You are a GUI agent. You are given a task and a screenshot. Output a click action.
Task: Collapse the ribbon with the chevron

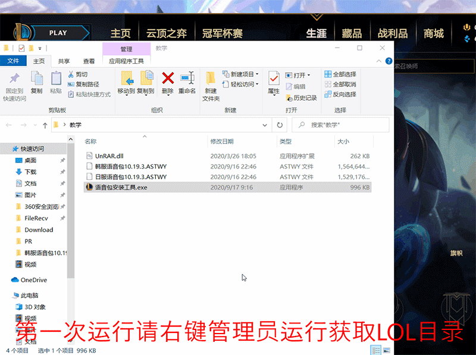379,61
